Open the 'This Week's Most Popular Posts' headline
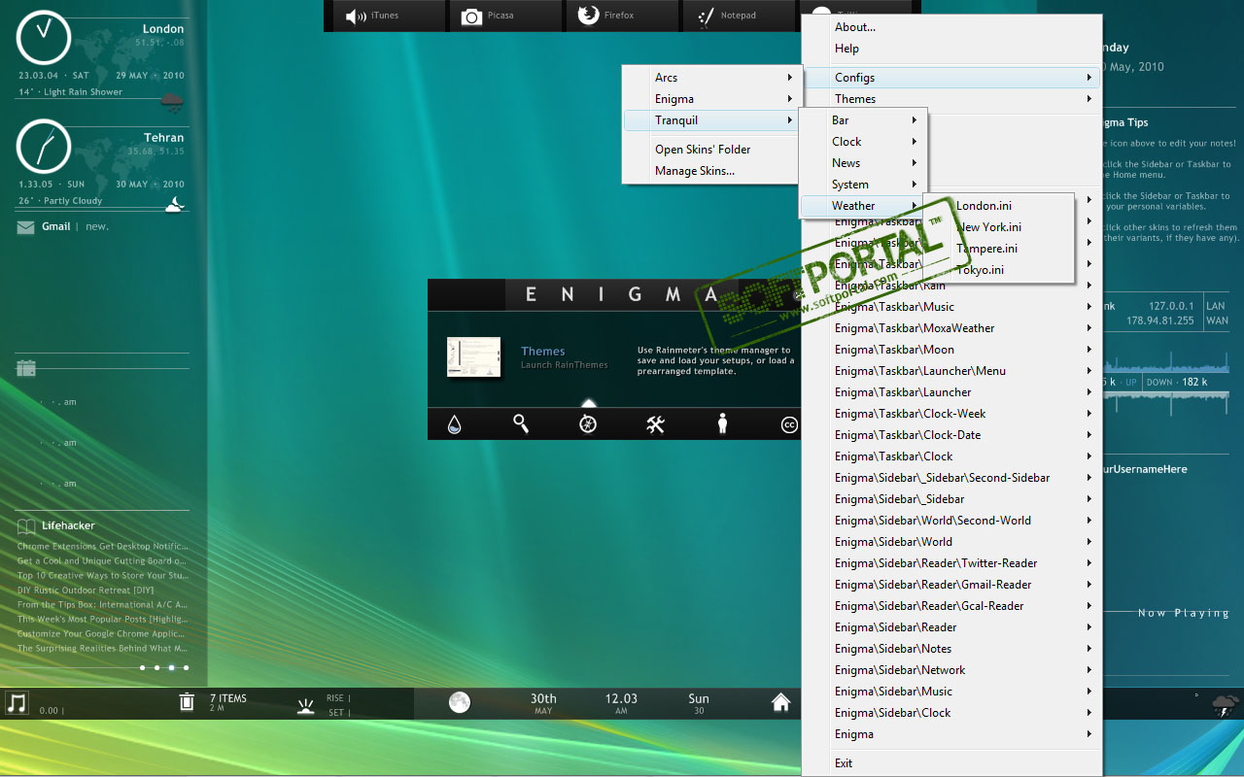Image resolution: width=1244 pixels, height=777 pixels. coord(102,619)
